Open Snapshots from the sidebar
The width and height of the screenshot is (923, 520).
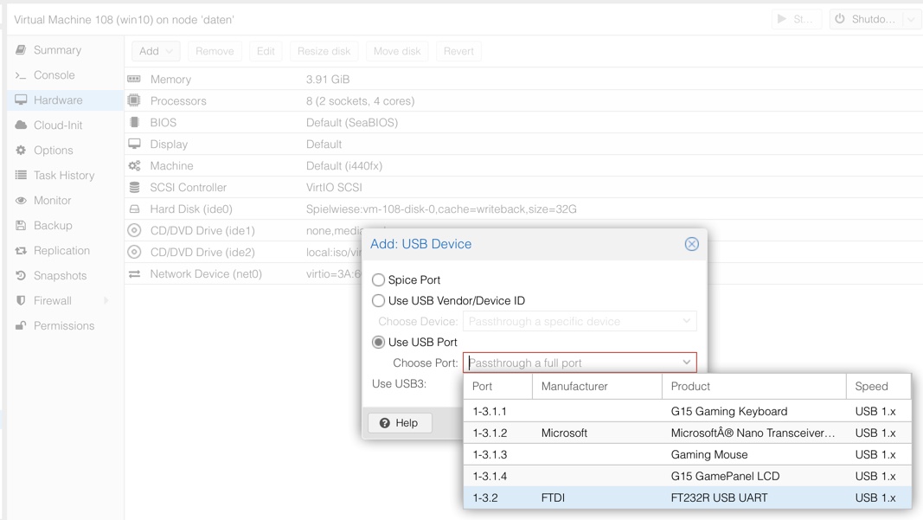tap(59, 276)
